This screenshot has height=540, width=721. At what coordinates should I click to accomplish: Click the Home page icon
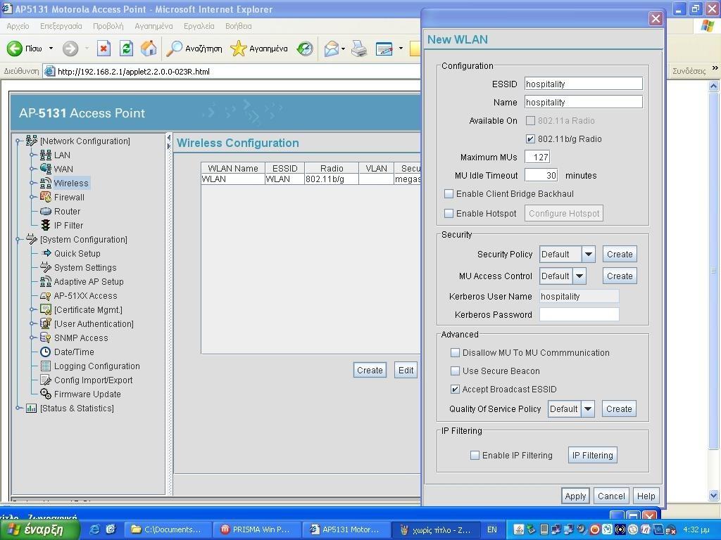pyautogui.click(x=149, y=49)
